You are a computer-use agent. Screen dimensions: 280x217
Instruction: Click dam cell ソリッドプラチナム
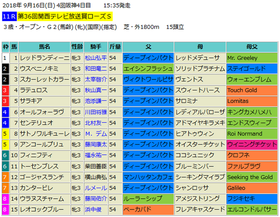point(200,69)
